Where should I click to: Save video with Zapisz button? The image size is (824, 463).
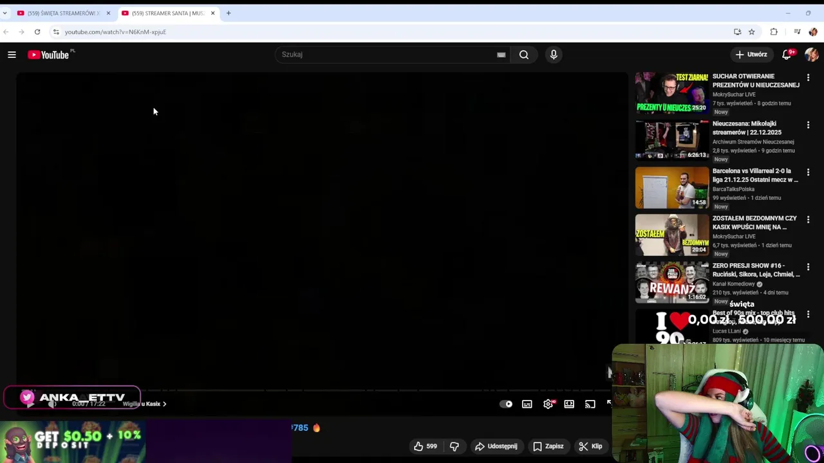coord(548,446)
